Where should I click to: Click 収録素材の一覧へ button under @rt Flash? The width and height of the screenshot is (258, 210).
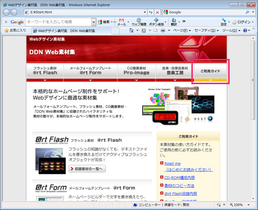[x=87, y=169]
